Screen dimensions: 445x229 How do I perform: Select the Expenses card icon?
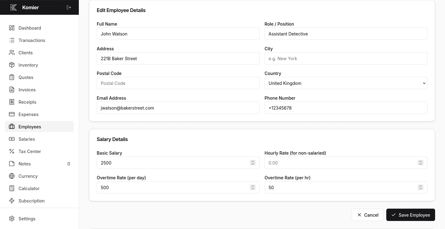point(12,114)
